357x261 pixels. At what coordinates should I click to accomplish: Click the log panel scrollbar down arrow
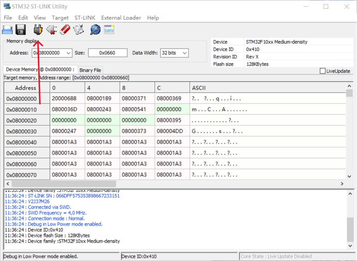pyautogui.click(x=350, y=246)
